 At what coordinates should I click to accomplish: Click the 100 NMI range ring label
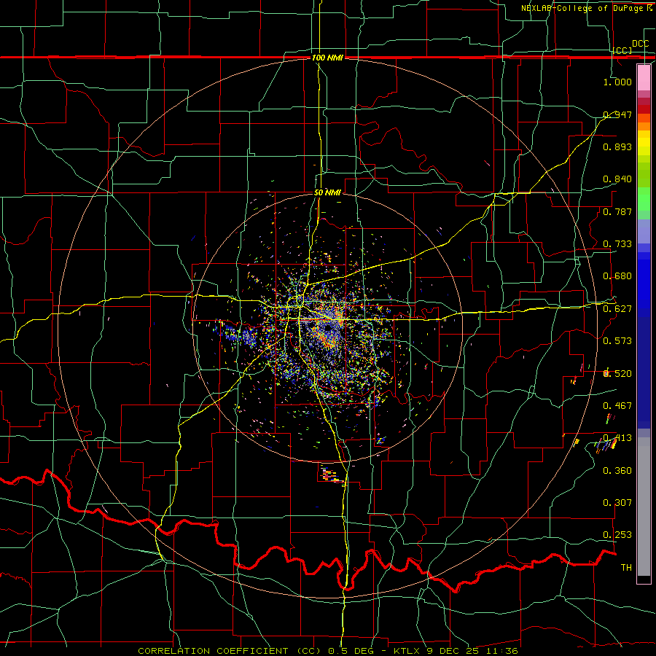pyautogui.click(x=327, y=58)
